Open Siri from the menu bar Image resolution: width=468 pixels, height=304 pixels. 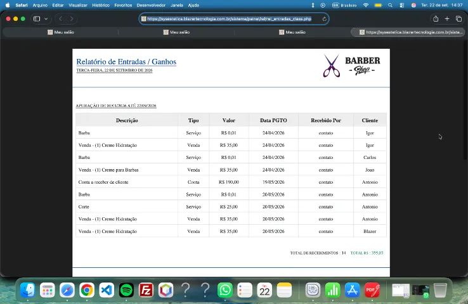point(413,5)
